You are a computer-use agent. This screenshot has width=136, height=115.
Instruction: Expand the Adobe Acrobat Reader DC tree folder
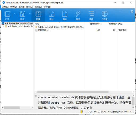coord(3,26)
